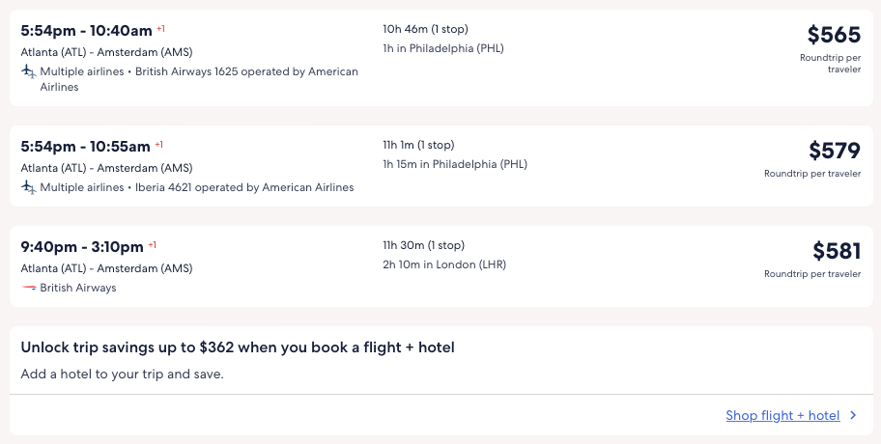Viewport: 881px width, 444px height.
Task: Click the 11h 1m (1 stop) duration
Action: 418,145
